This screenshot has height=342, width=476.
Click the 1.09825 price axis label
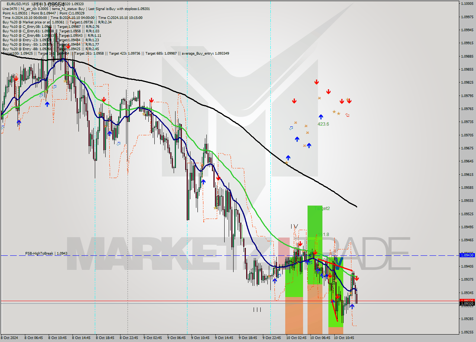pyautogui.click(x=467, y=82)
